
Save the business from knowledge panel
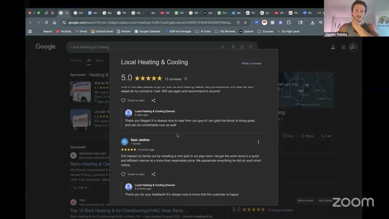(x=288, y=136)
